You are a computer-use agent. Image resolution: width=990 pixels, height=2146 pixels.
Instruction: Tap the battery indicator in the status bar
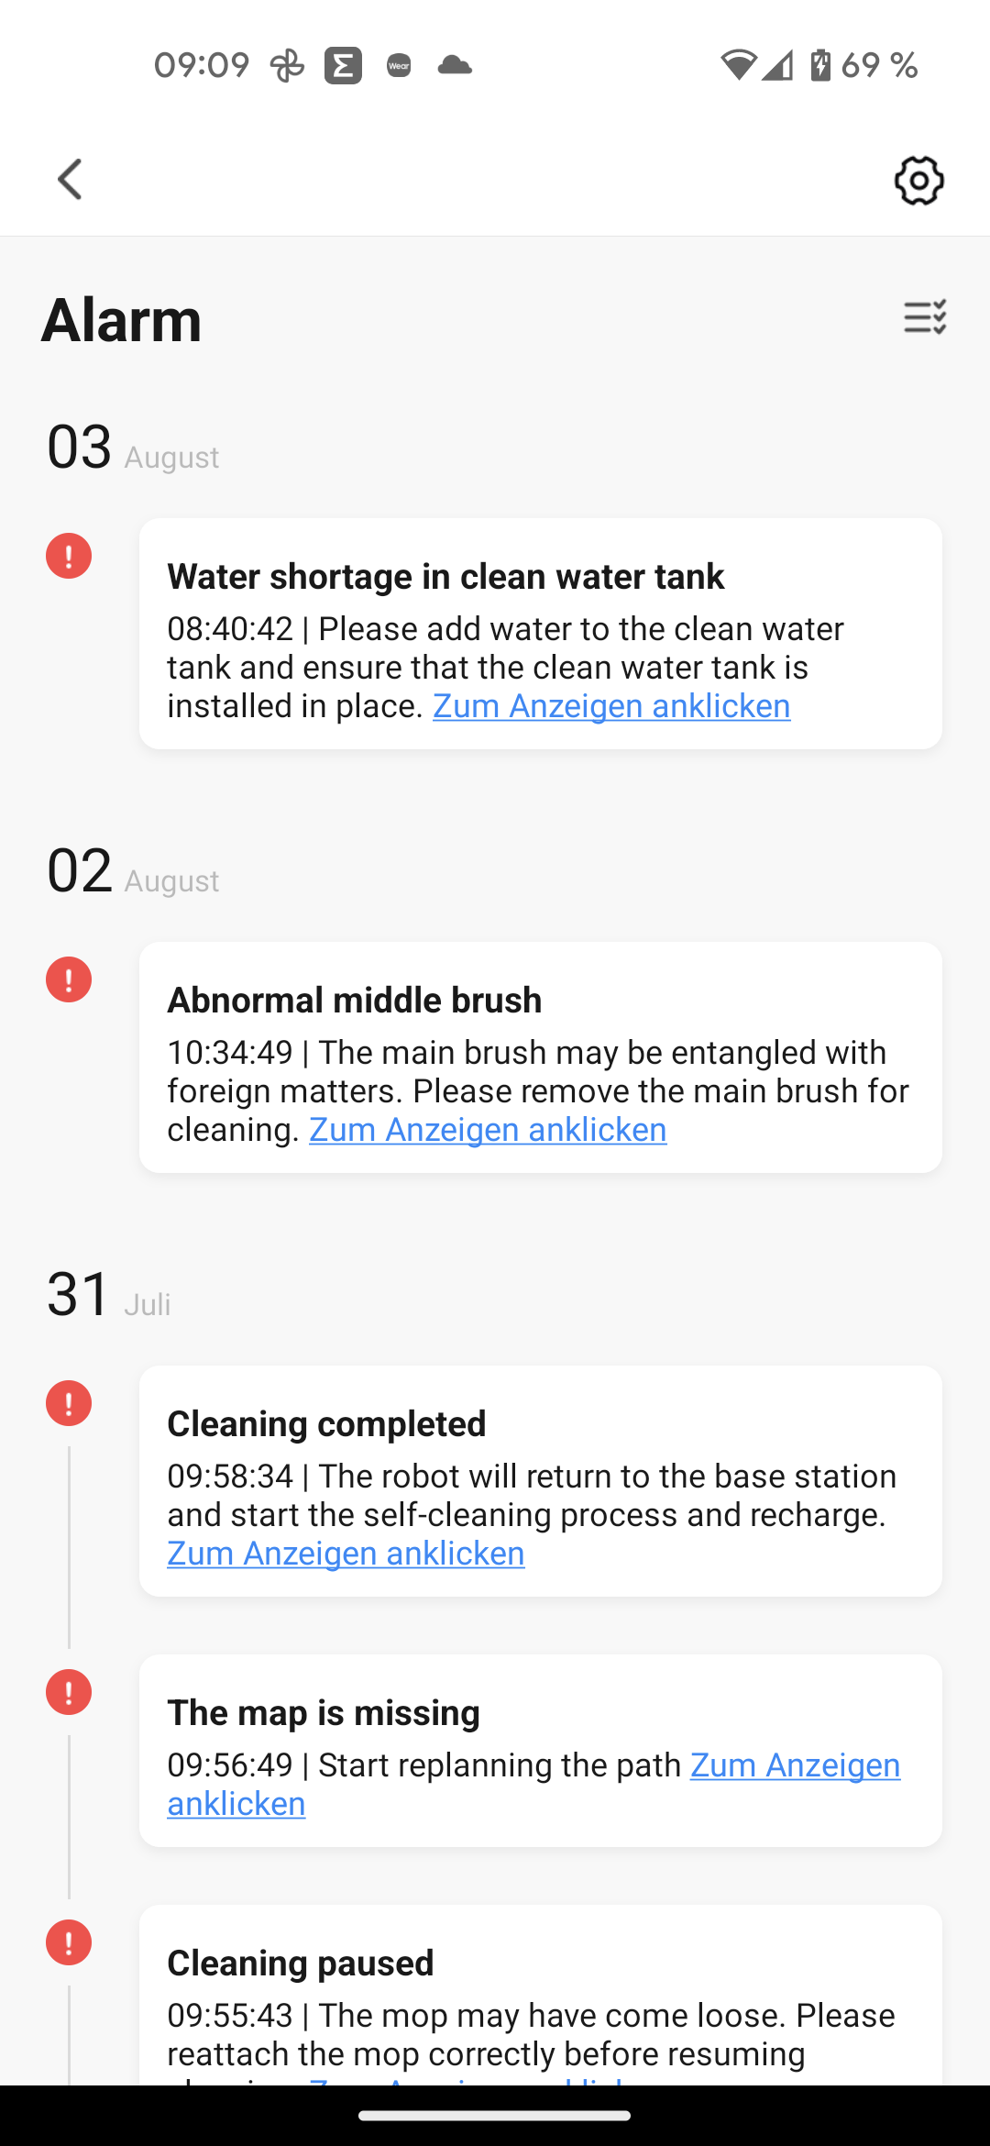coord(820,66)
